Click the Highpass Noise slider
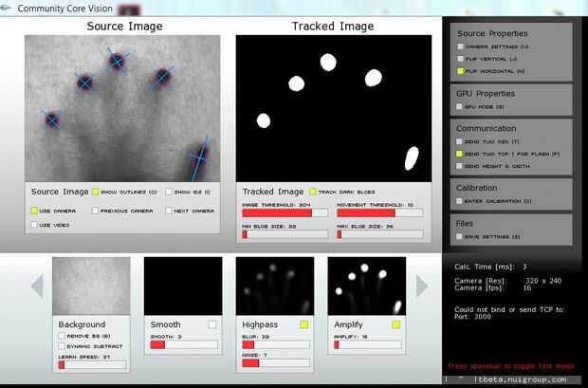 tap(276, 362)
